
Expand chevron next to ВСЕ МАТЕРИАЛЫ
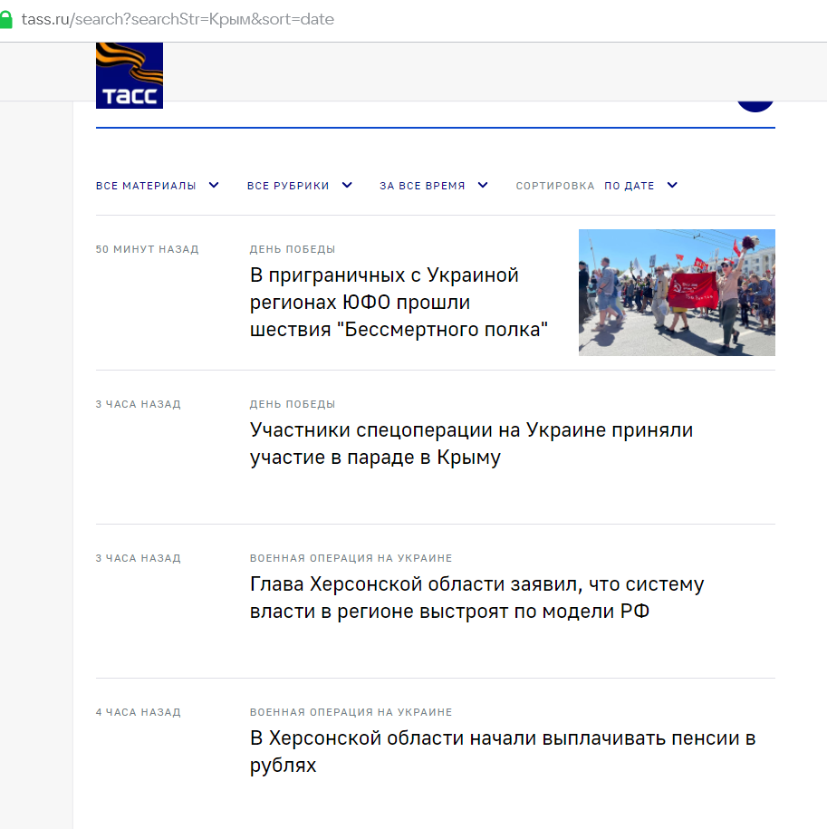point(214,185)
